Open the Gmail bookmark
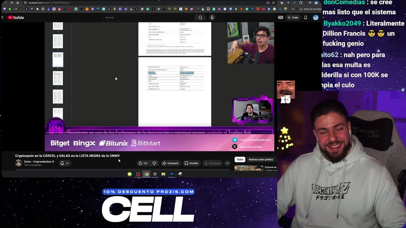The image size is (406, 228). 15,9
